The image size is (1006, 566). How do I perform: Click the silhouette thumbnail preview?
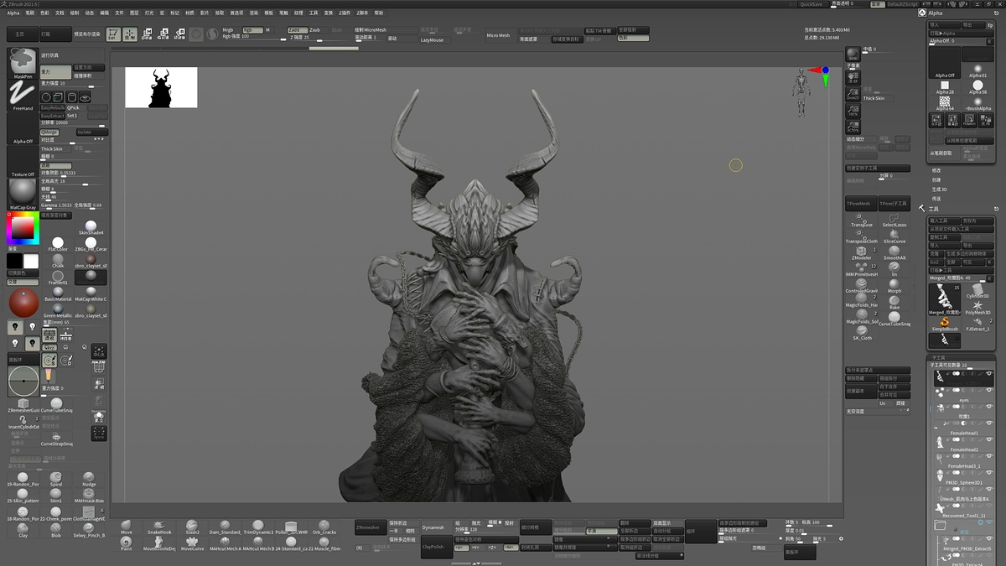[x=161, y=87]
